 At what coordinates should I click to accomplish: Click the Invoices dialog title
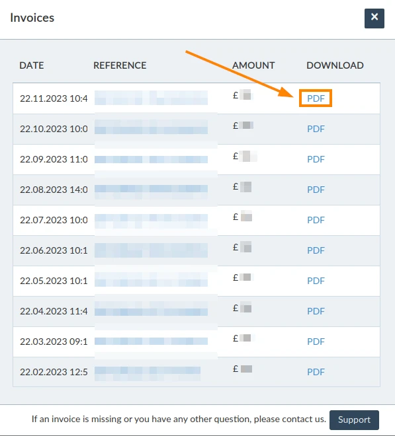[x=32, y=18]
